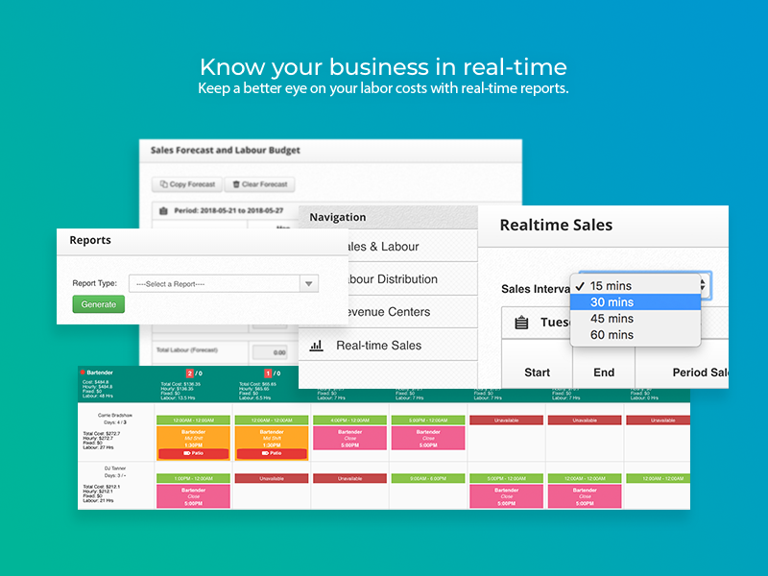Click the DJ Tanner employee name
This screenshot has width=768, height=576.
pyautogui.click(x=115, y=468)
